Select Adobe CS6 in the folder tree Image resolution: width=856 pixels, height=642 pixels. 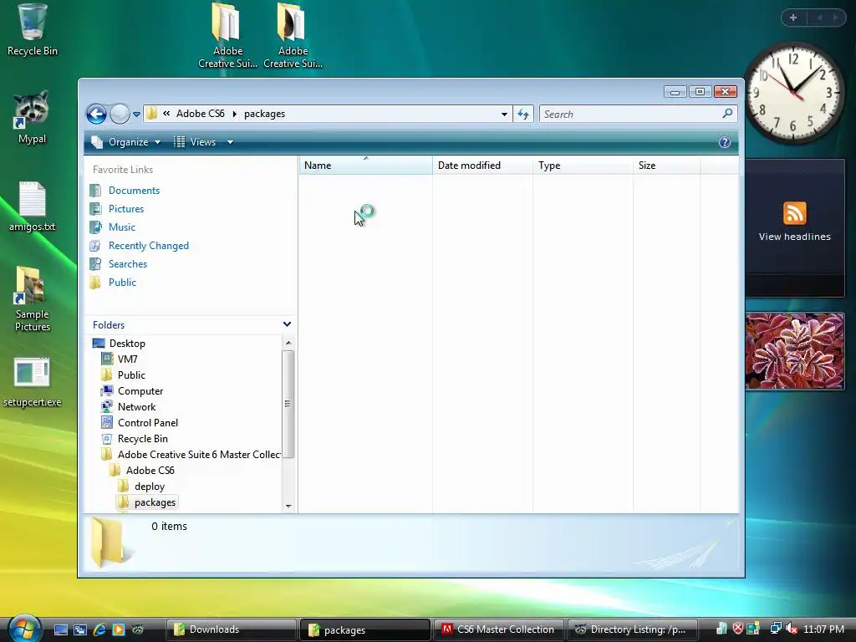coord(150,470)
